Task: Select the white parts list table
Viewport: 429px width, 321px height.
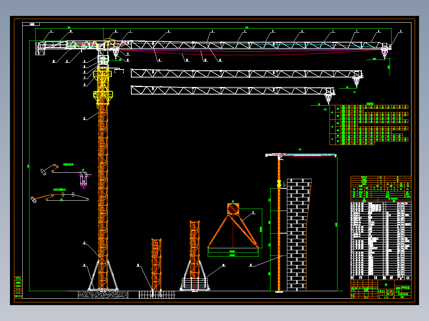Action: click(x=381, y=240)
